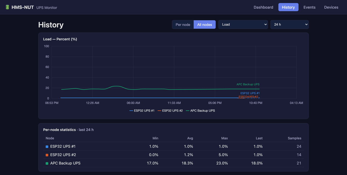Click the HMS-NUT battery logo icon
This screenshot has width=347, height=175.
(7, 7)
